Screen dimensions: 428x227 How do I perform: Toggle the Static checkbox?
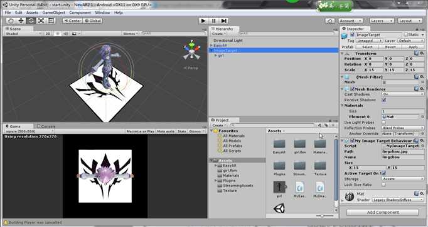pyautogui.click(x=406, y=34)
